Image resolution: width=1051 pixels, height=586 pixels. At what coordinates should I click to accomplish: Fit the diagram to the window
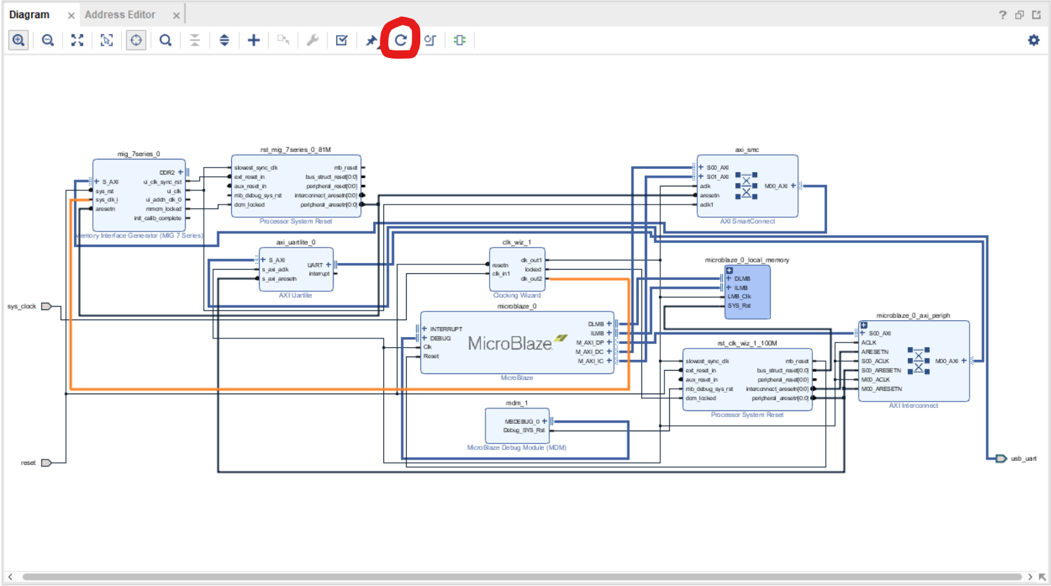pyautogui.click(x=77, y=40)
